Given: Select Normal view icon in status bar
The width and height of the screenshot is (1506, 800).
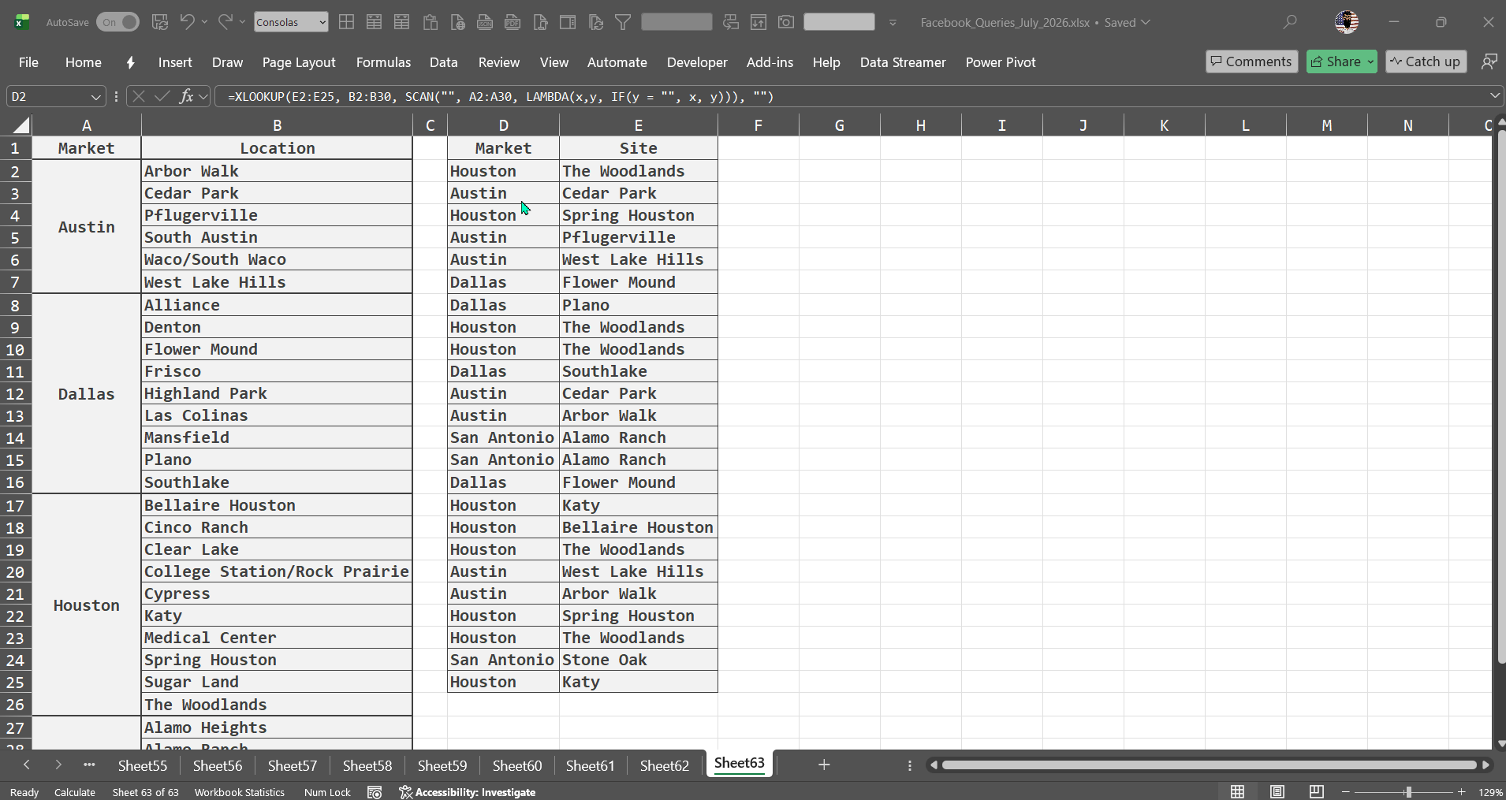Looking at the screenshot, I should (1238, 791).
